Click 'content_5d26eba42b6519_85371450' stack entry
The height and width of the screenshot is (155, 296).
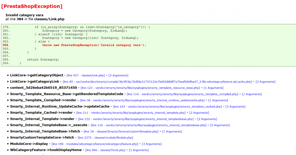[44, 88]
